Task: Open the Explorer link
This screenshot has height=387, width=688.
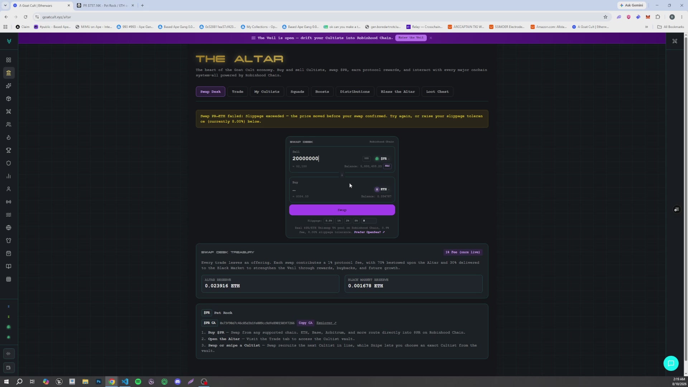Action: tap(326, 323)
